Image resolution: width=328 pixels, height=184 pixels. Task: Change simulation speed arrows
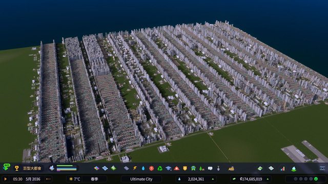point(48,179)
